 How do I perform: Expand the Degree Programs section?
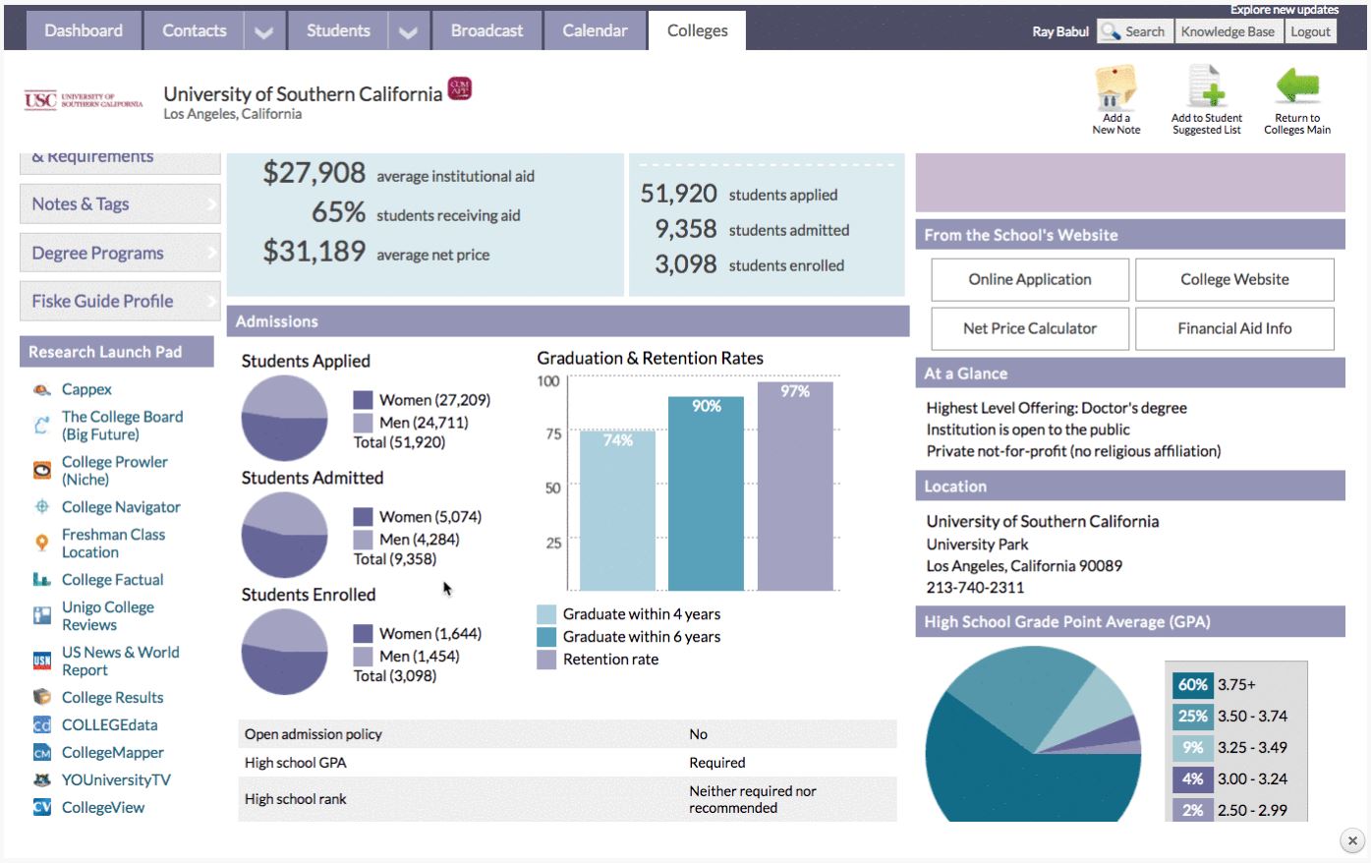click(x=120, y=253)
